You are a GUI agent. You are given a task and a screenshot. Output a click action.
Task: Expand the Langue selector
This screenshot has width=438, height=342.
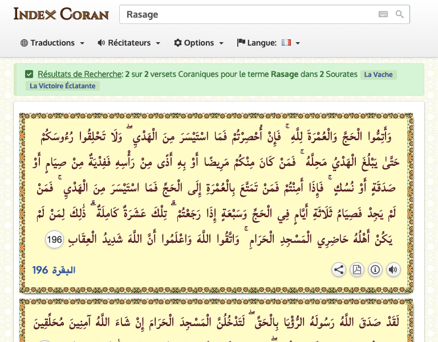(x=268, y=43)
